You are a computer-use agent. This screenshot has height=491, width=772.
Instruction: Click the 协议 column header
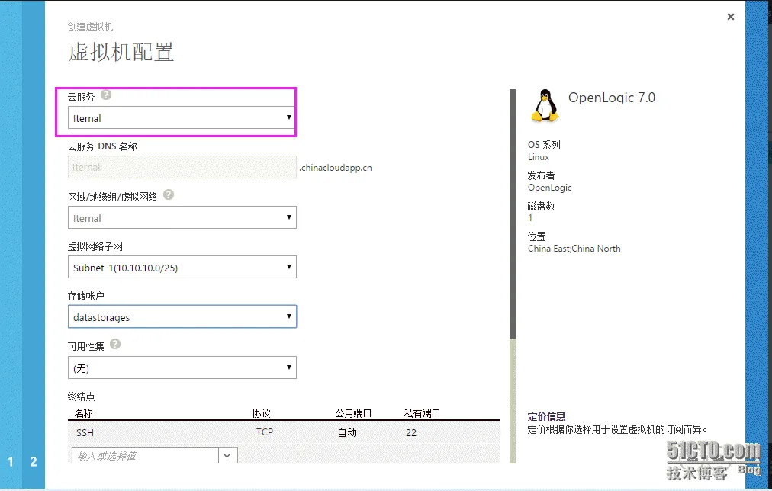coord(262,413)
